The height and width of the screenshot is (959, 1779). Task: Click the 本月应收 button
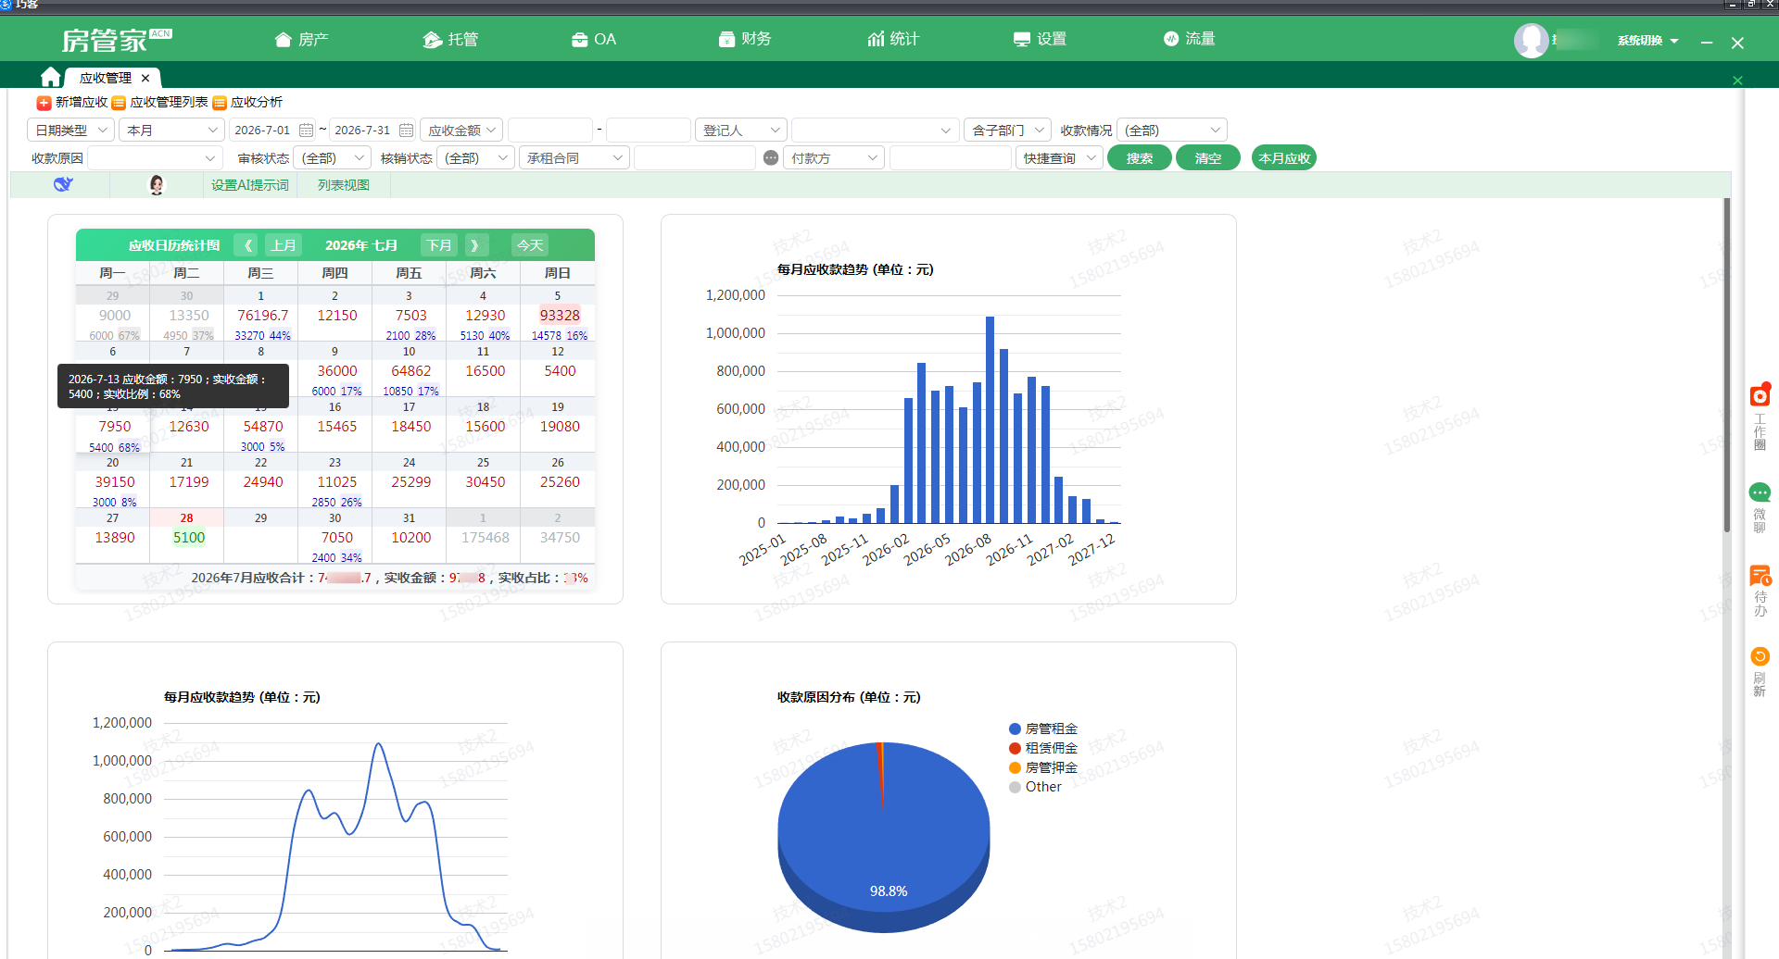pyautogui.click(x=1284, y=158)
